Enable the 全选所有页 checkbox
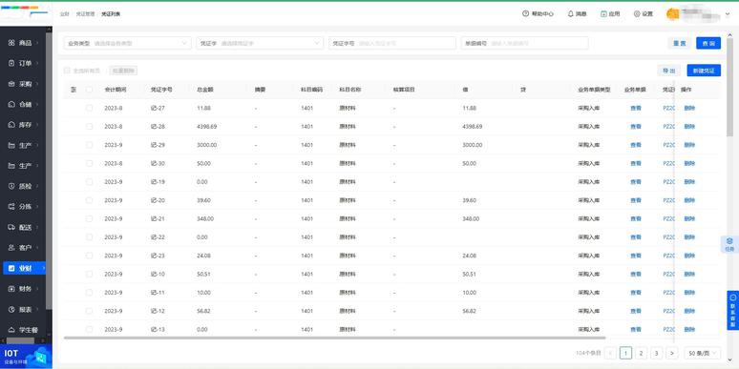Image resolution: width=739 pixels, height=369 pixels. (x=67, y=71)
